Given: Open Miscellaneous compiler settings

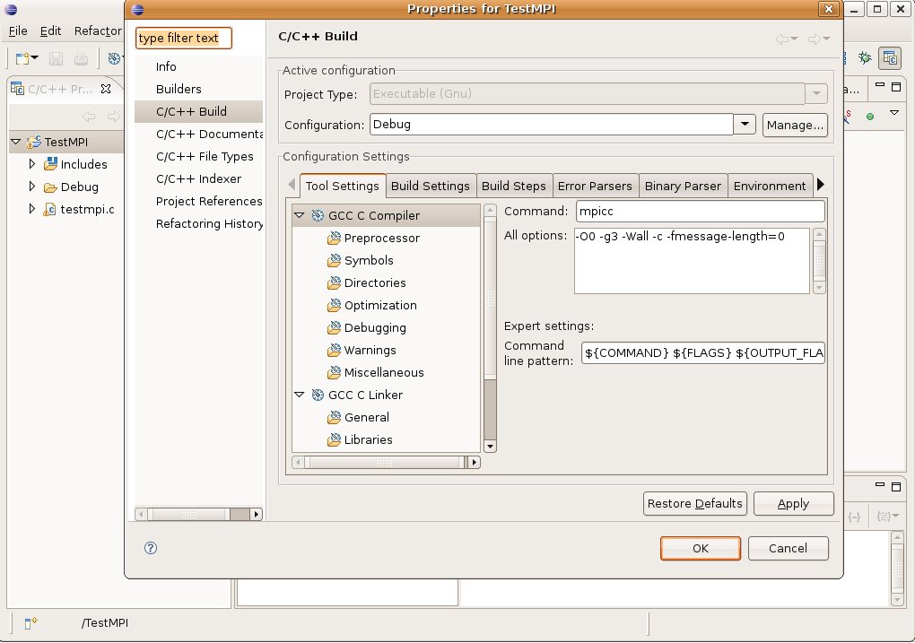Looking at the screenshot, I should pos(383,372).
